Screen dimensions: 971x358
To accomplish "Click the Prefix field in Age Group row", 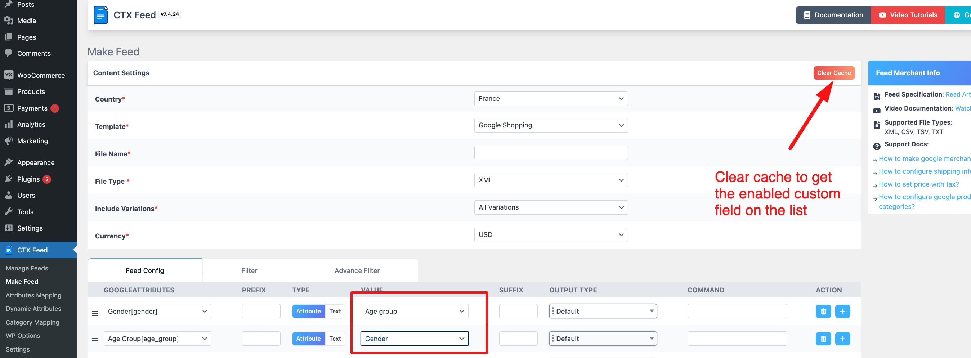I will (x=261, y=339).
